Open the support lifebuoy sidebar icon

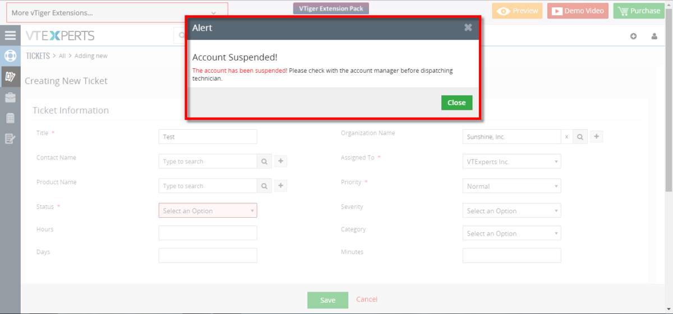click(10, 56)
